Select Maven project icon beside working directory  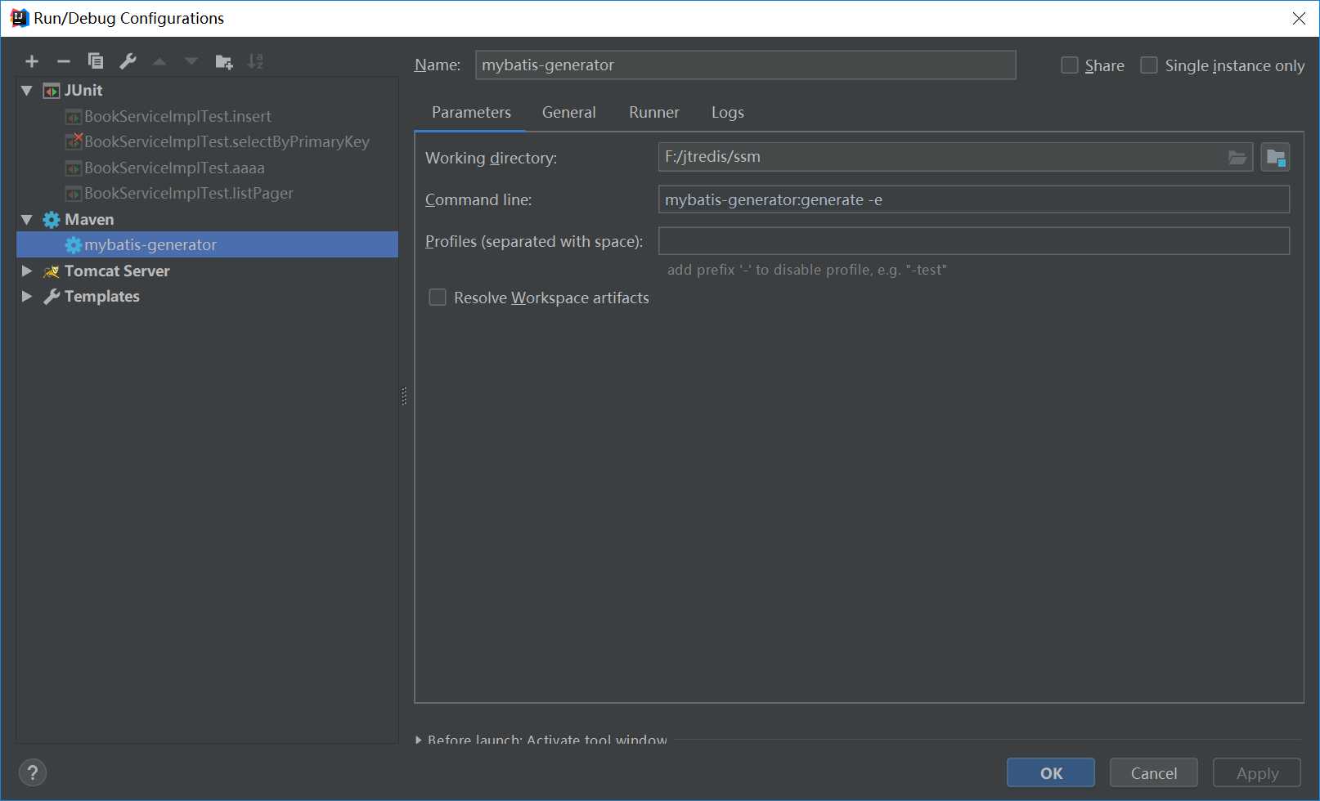coord(1275,157)
